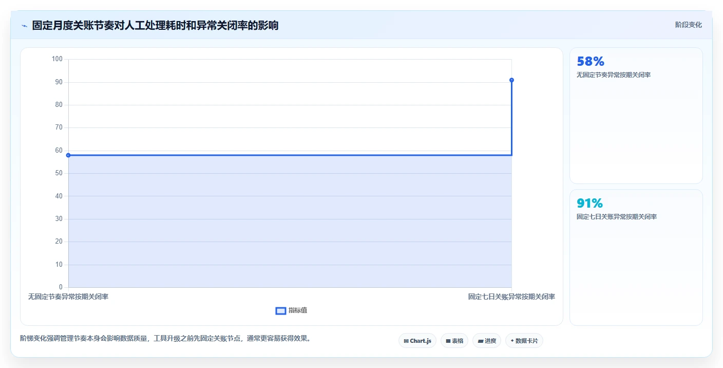Select the Chart.js tag chip

[x=417, y=341]
